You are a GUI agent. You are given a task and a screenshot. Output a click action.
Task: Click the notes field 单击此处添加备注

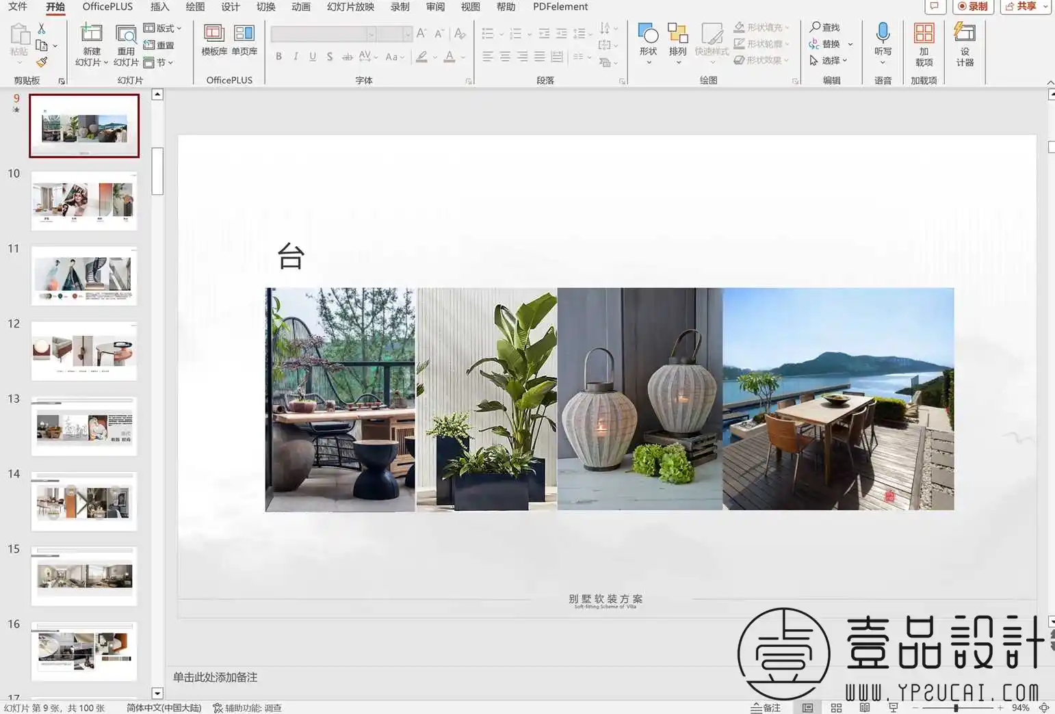215,677
